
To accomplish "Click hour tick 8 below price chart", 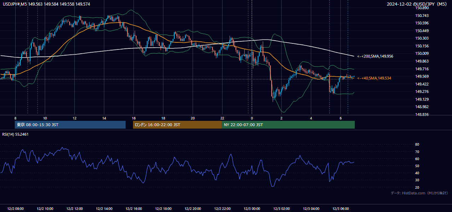I will pos(15,118).
